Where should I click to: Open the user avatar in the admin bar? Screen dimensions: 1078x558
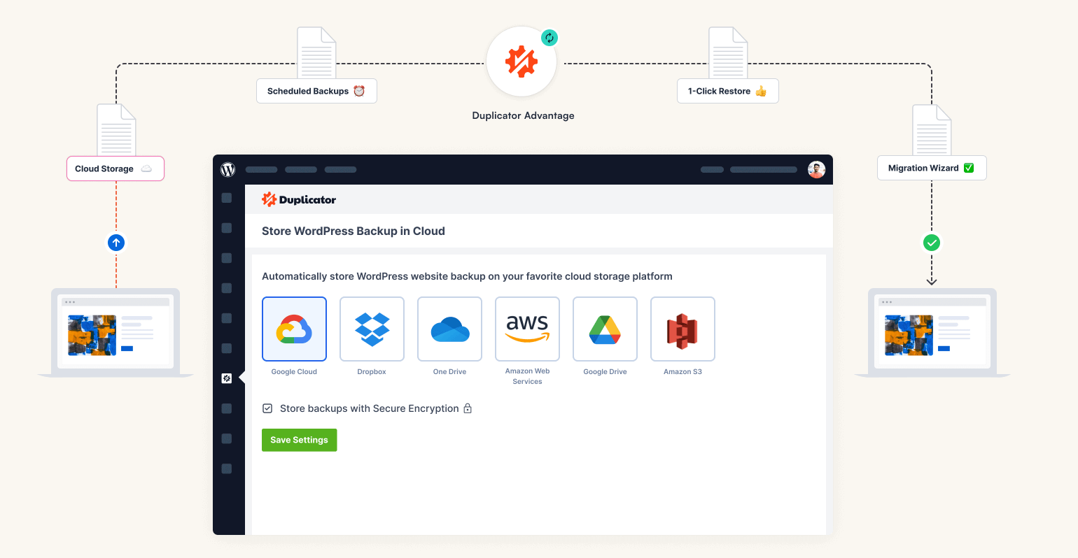[x=816, y=169]
